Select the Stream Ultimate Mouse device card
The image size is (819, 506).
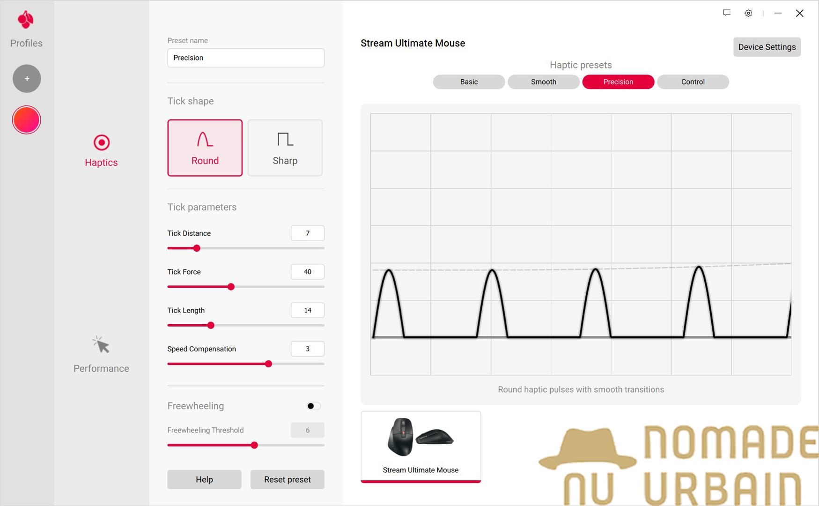pyautogui.click(x=421, y=446)
